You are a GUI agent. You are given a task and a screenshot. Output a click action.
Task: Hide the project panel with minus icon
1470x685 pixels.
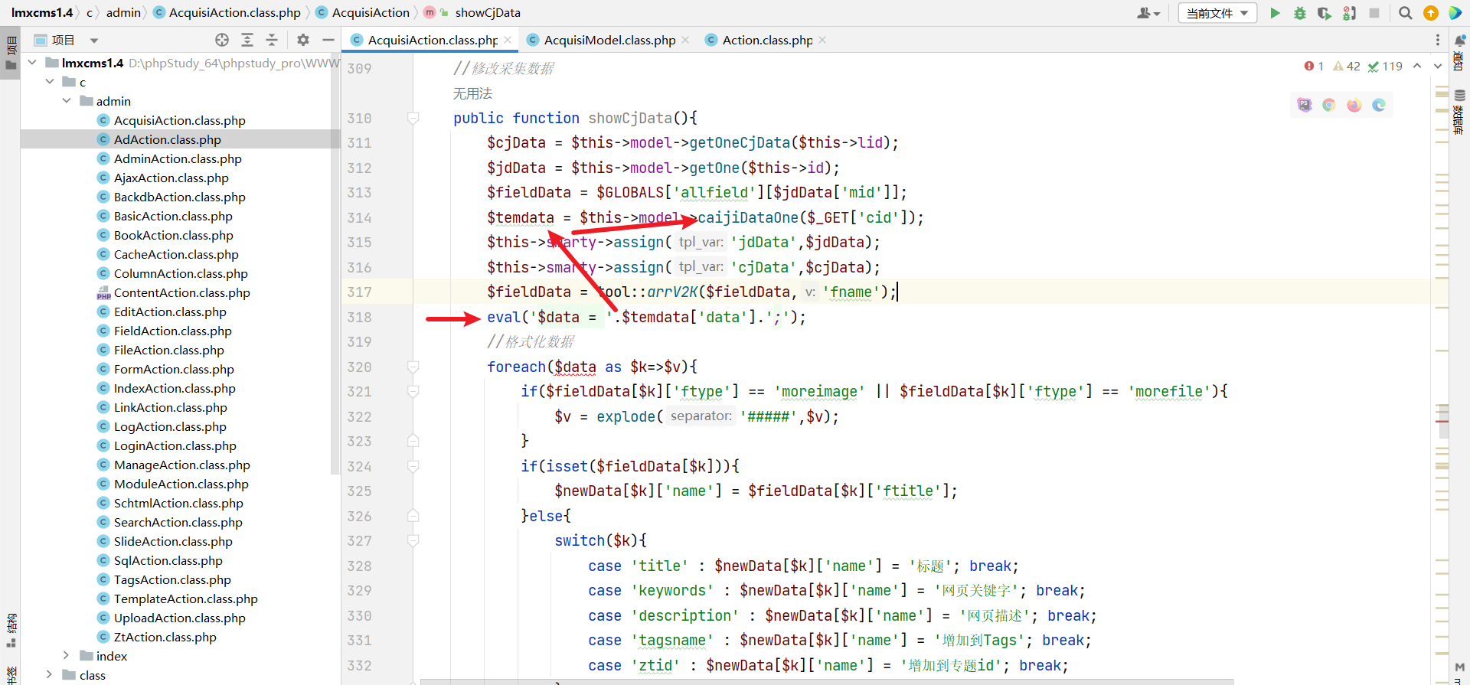pos(328,40)
